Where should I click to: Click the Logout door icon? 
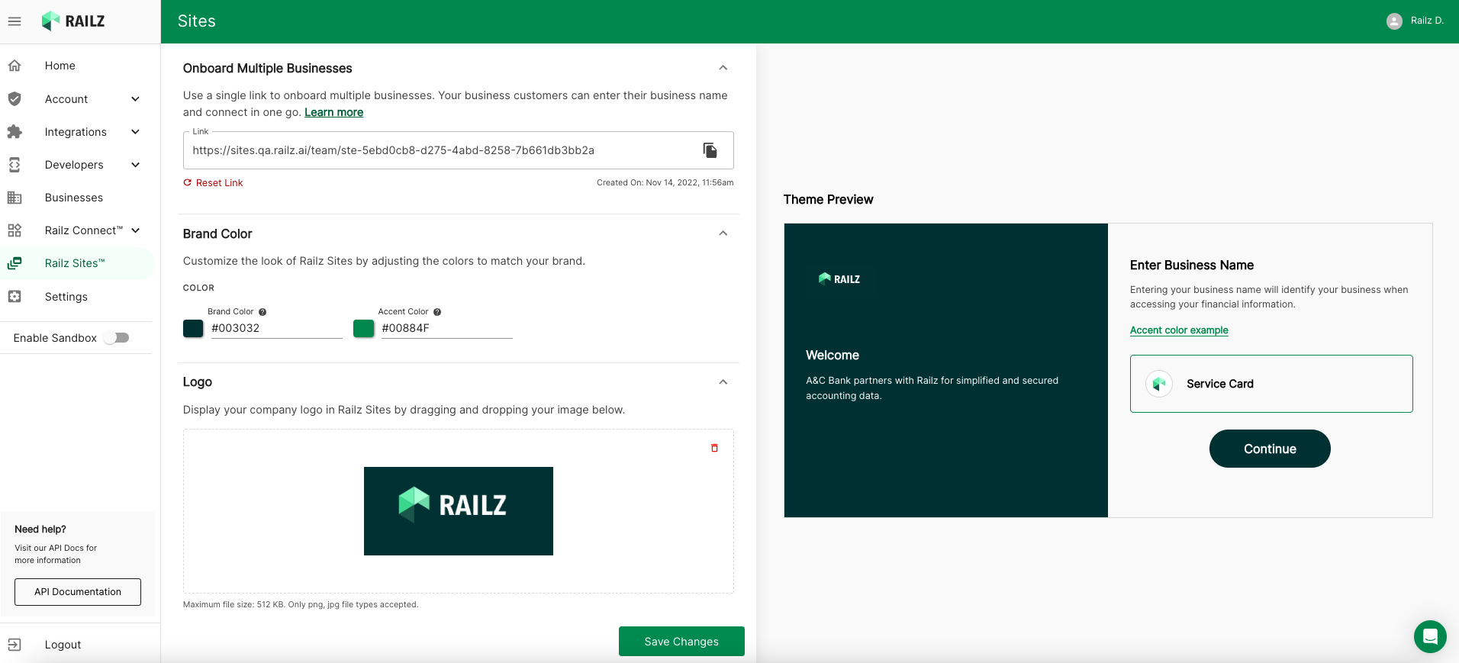pos(14,645)
